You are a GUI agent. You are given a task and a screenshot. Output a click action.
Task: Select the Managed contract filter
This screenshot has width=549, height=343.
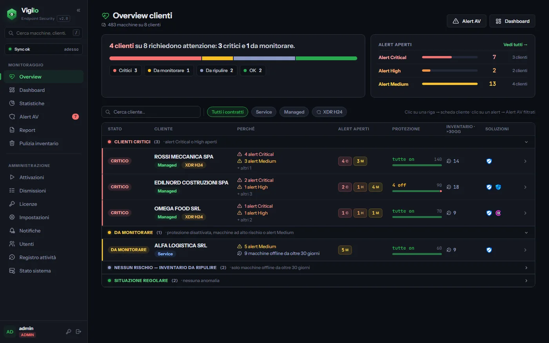point(294,112)
